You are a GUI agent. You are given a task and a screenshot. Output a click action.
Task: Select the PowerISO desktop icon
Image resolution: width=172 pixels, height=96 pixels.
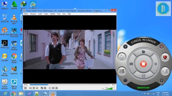coord(5,57)
